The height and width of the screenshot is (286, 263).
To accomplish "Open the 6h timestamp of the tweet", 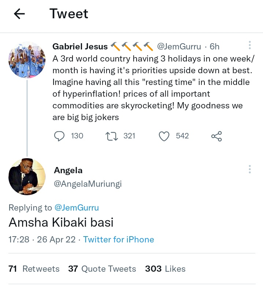I will point(214,47).
